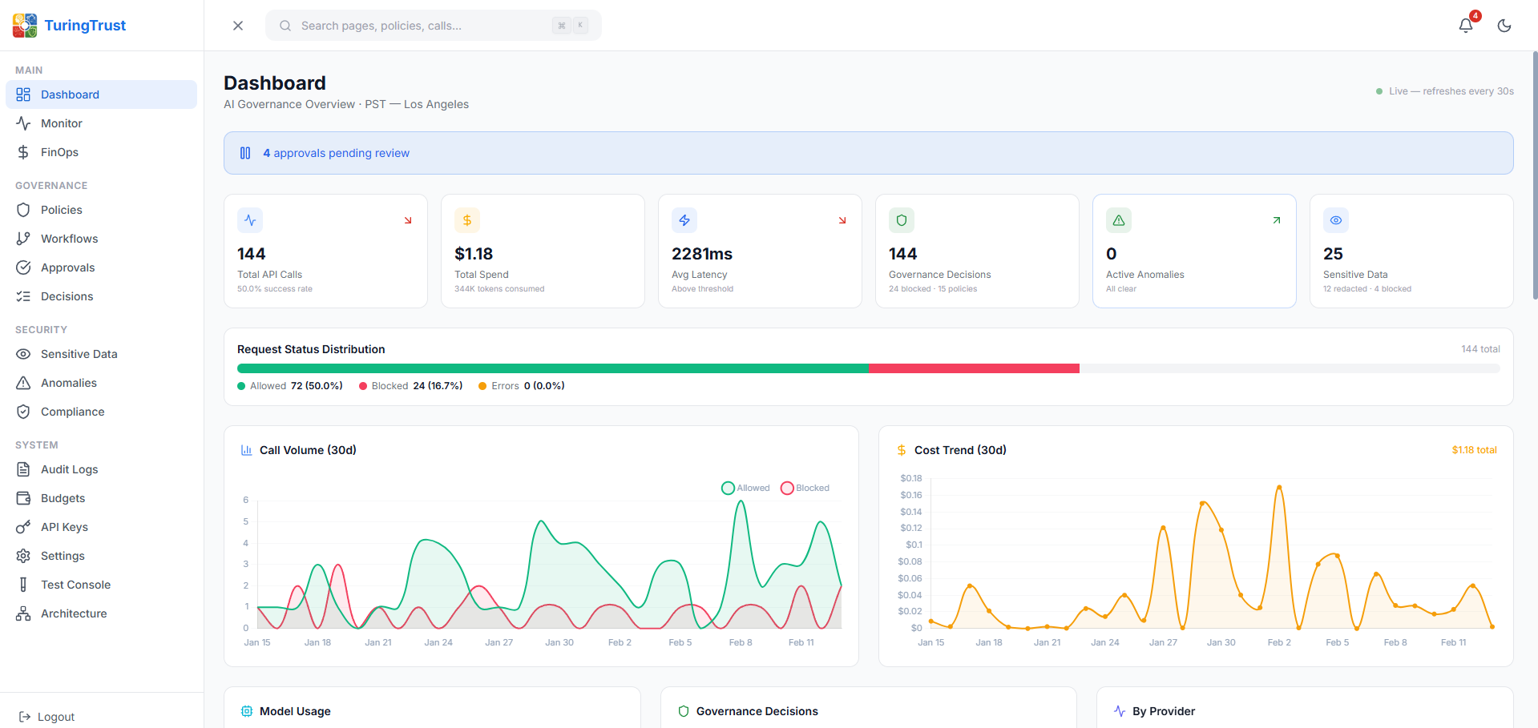Open Settings via the gear icon
The image size is (1538, 728).
[x=23, y=555]
